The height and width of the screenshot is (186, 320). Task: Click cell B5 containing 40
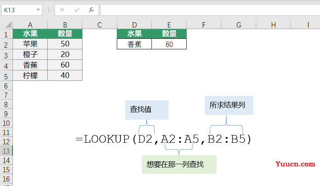tap(65, 76)
